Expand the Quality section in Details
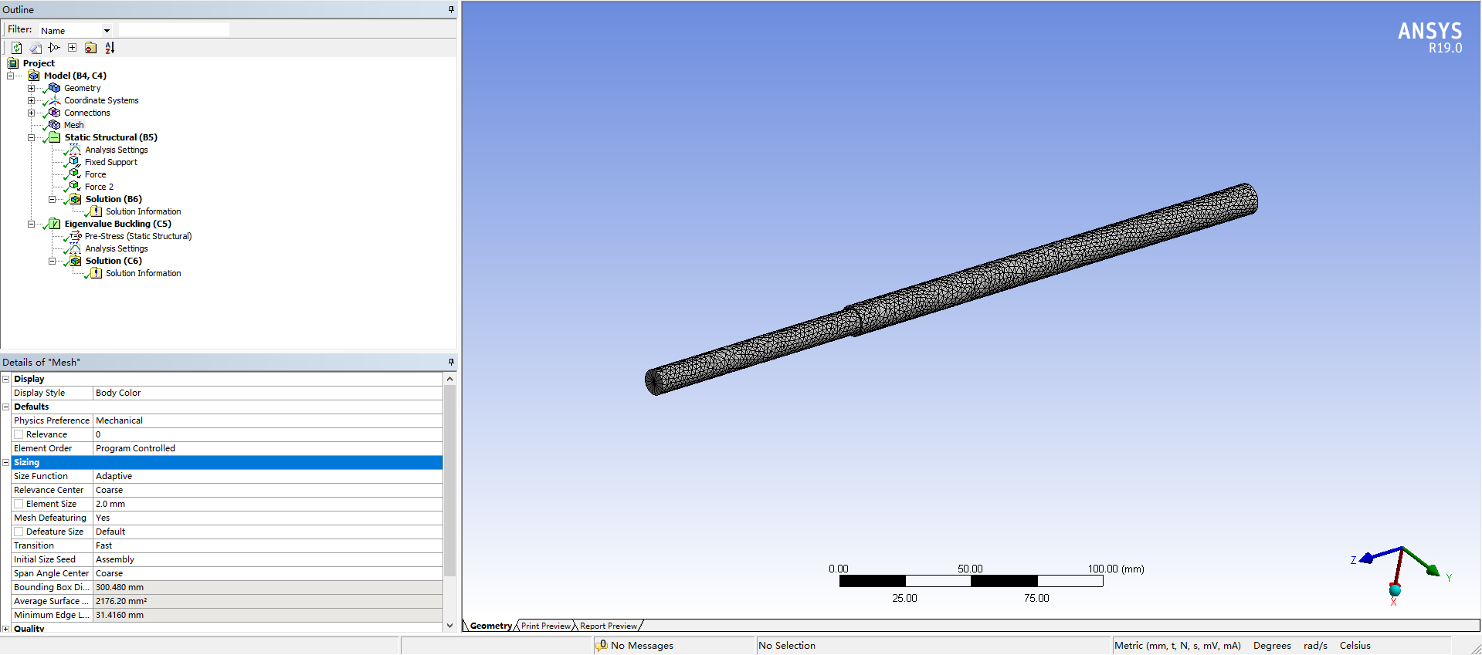This screenshot has width=1482, height=655. click(6, 629)
